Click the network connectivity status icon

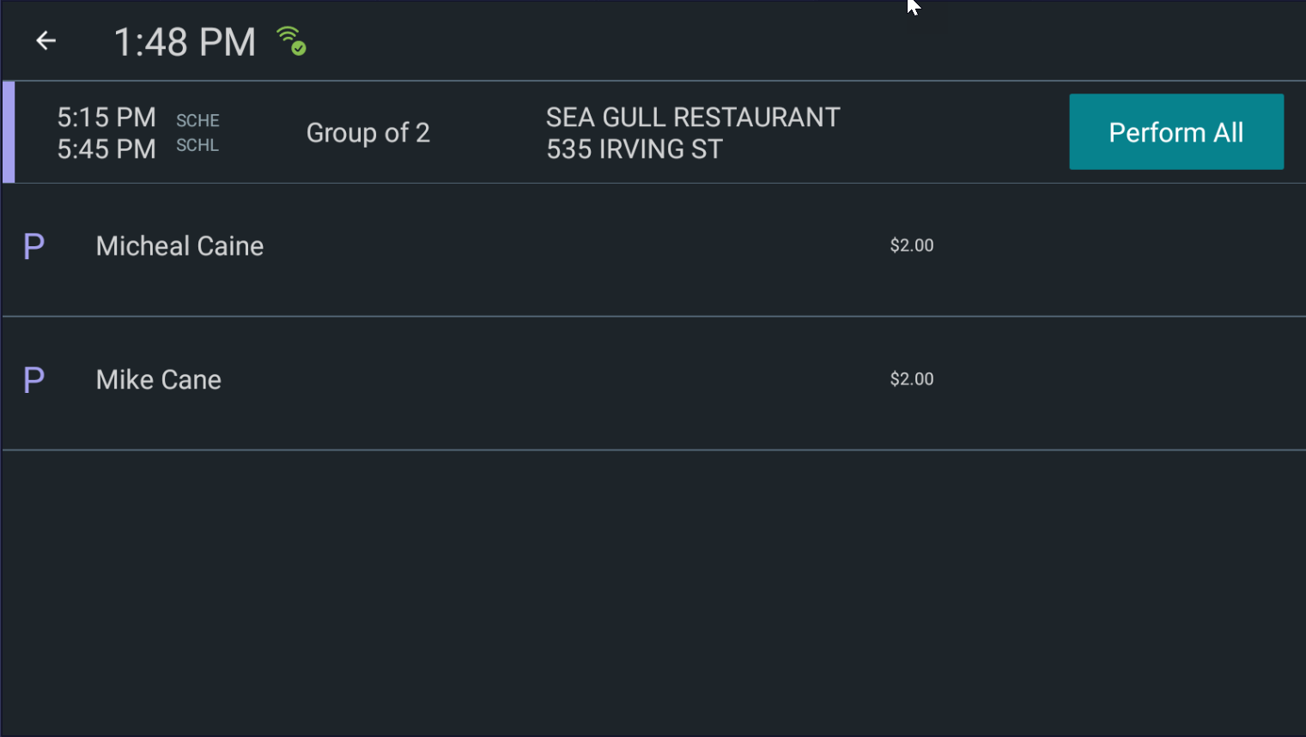point(290,39)
